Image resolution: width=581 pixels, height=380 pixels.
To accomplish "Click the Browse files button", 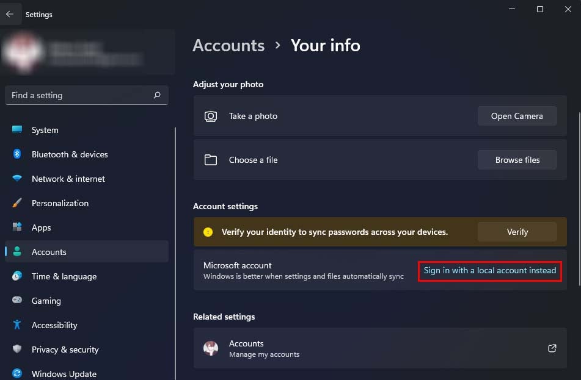I will pos(517,160).
